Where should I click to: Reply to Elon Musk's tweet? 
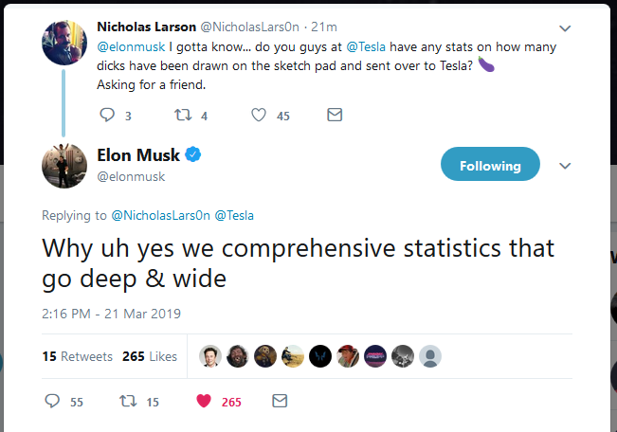click(x=52, y=401)
